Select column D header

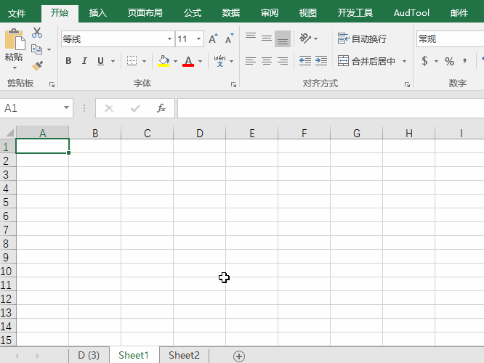click(200, 133)
